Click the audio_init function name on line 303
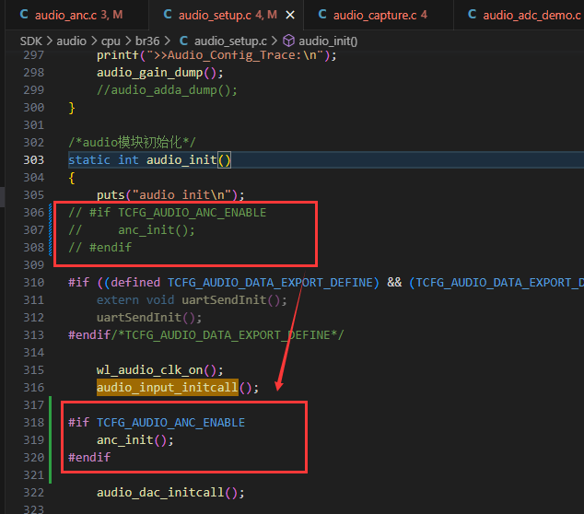 [x=181, y=159]
